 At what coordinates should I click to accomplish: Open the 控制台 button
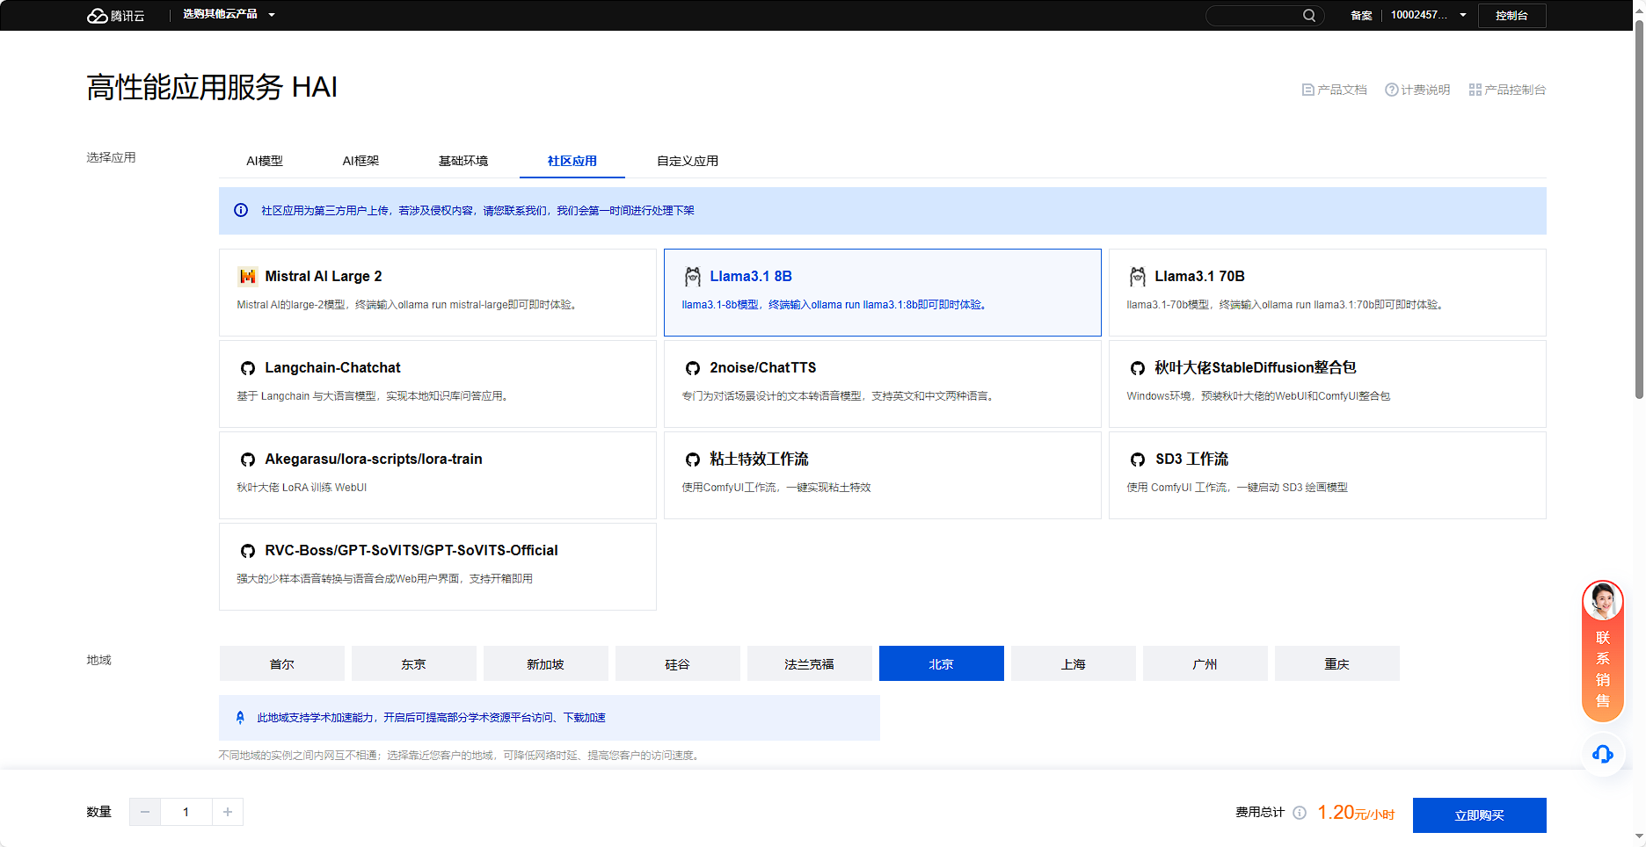coord(1511,15)
